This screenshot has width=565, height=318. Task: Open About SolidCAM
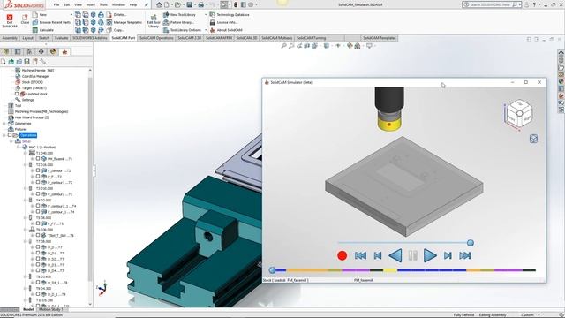pos(226,30)
